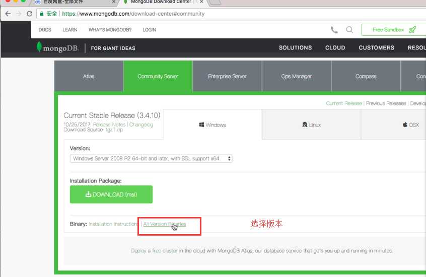Select the Windows platform tab
Image resolution: width=426 pixels, height=277 pixels.
point(212,125)
